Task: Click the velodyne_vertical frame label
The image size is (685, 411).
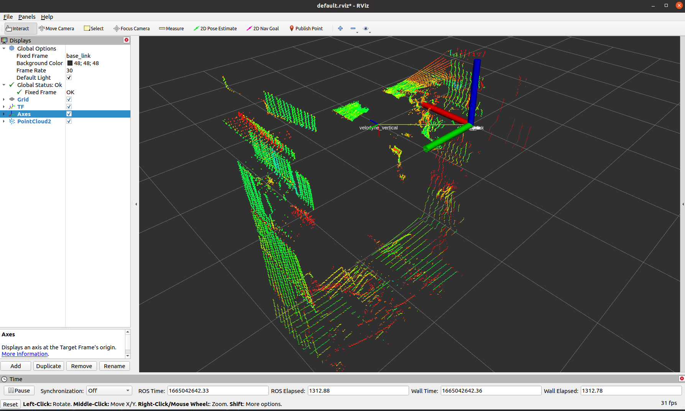Action: 378,128
